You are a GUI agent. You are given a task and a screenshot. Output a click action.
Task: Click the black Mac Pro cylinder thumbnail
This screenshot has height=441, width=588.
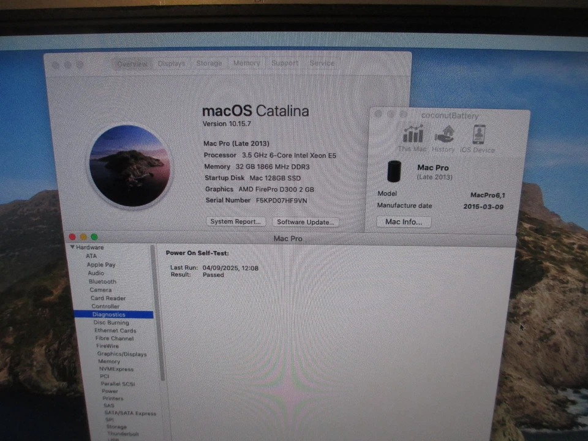point(394,172)
